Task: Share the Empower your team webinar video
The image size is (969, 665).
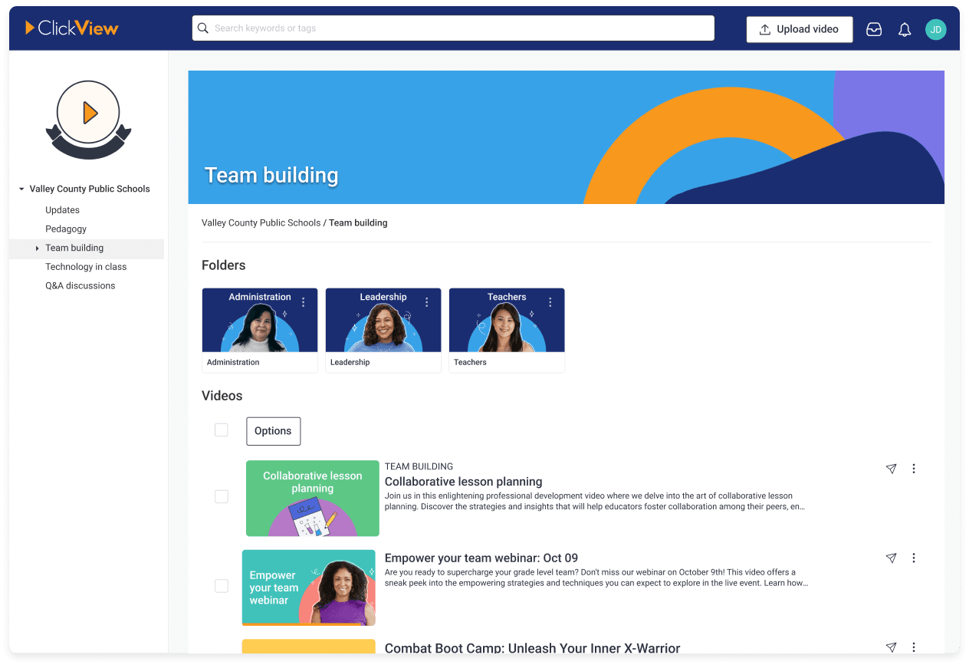Action: tap(891, 558)
